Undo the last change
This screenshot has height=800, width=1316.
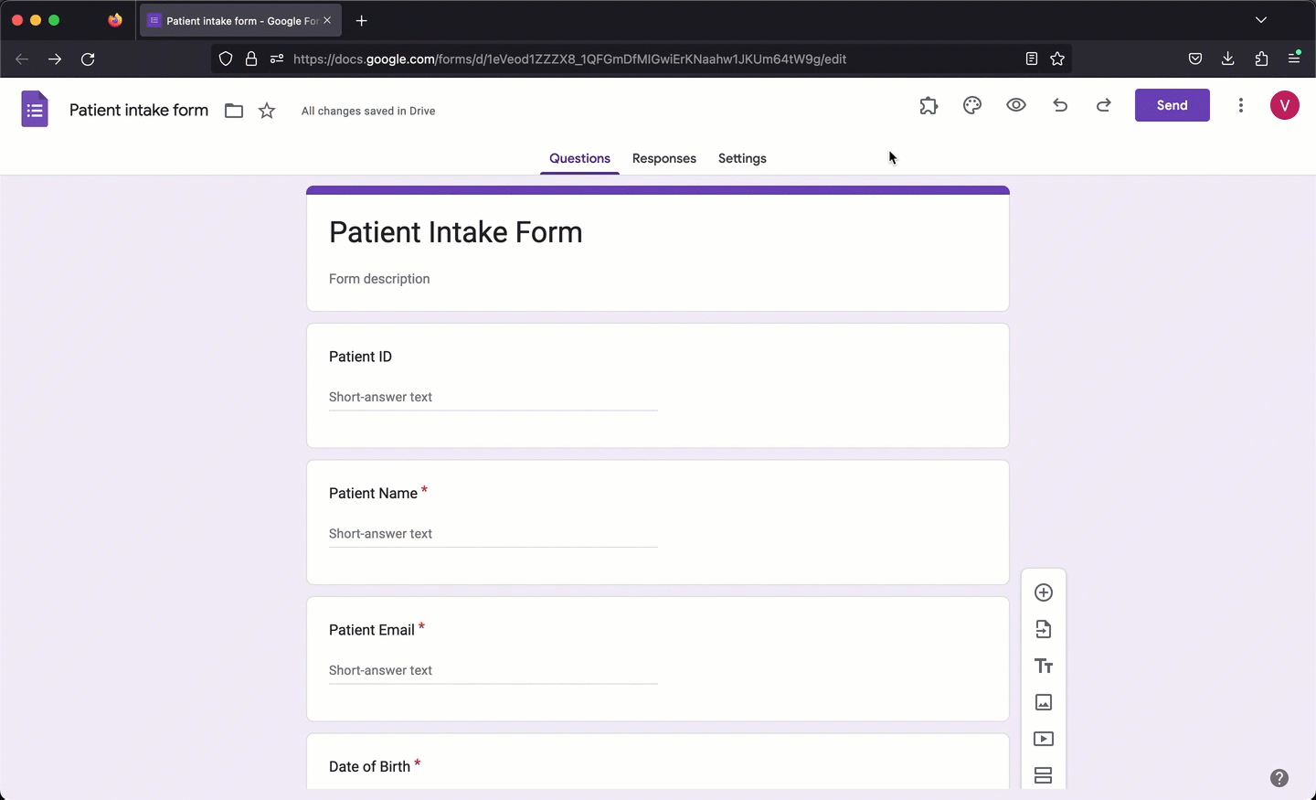(x=1059, y=105)
